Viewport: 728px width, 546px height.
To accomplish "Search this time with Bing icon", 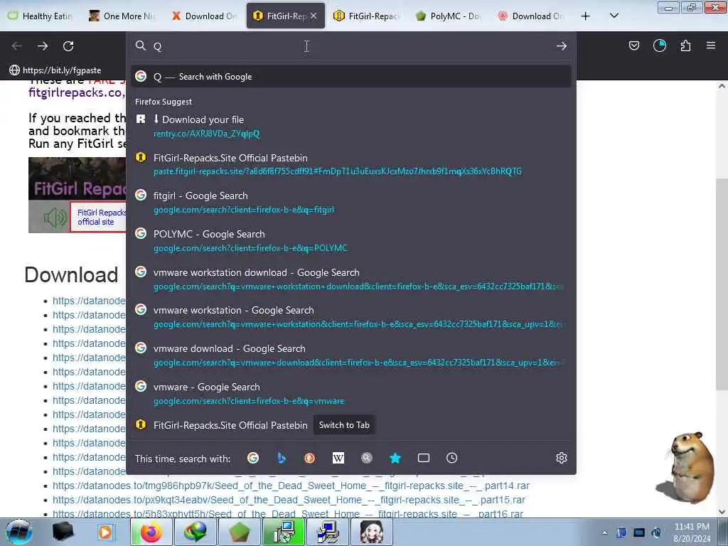I will pos(282,459).
